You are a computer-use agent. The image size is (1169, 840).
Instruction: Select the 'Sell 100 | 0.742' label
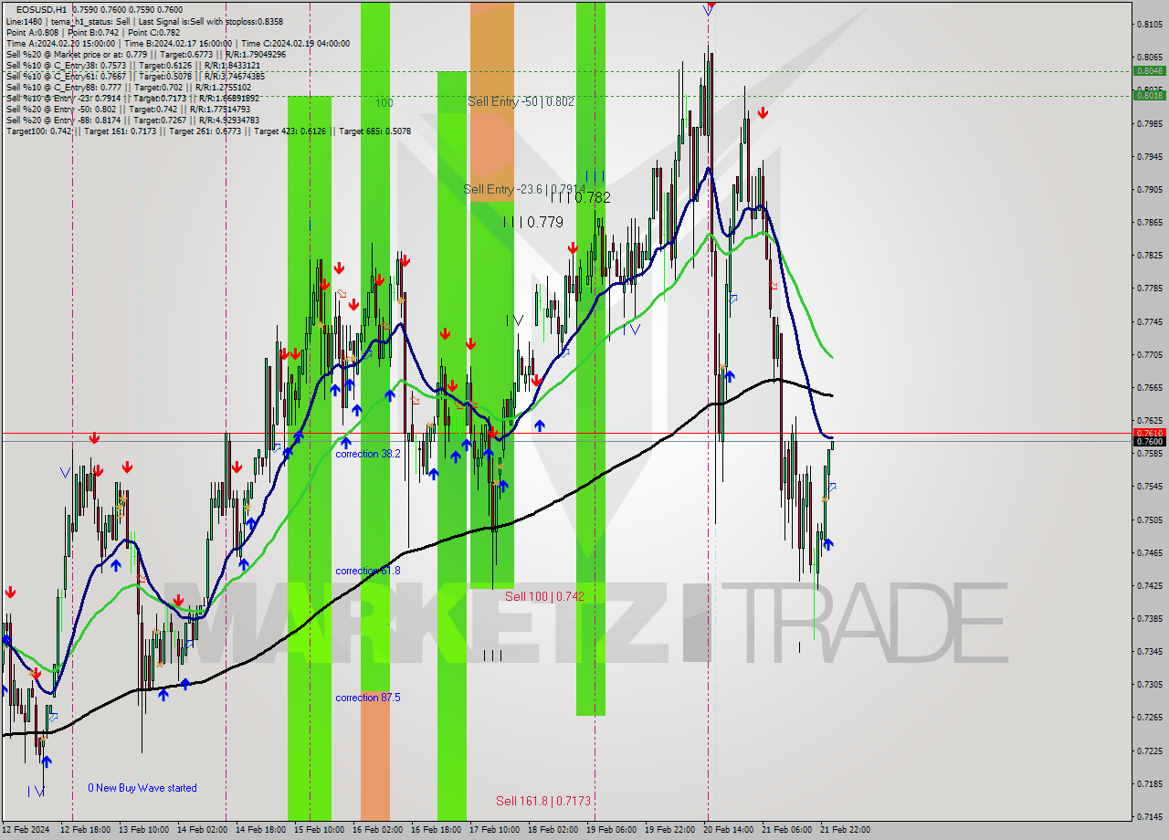pos(544,596)
